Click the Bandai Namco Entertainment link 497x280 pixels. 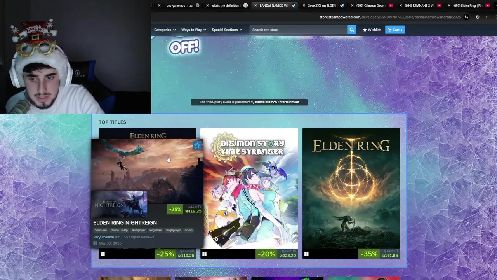pos(277,102)
